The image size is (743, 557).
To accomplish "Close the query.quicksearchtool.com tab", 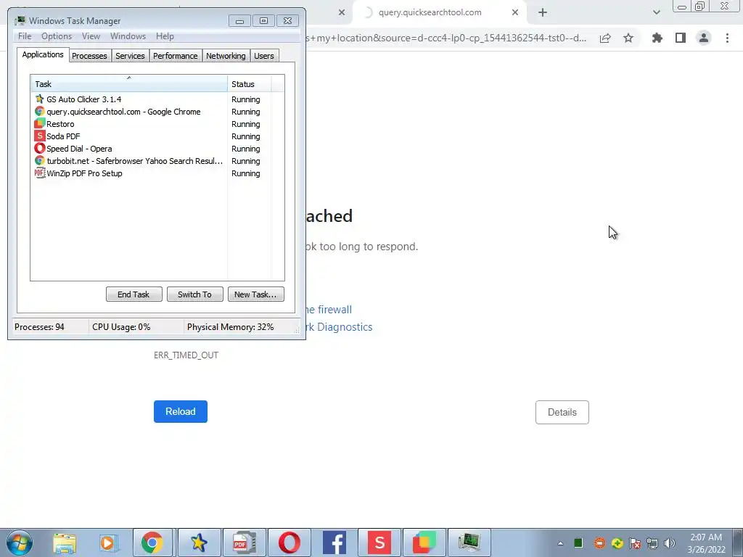I will click(515, 13).
